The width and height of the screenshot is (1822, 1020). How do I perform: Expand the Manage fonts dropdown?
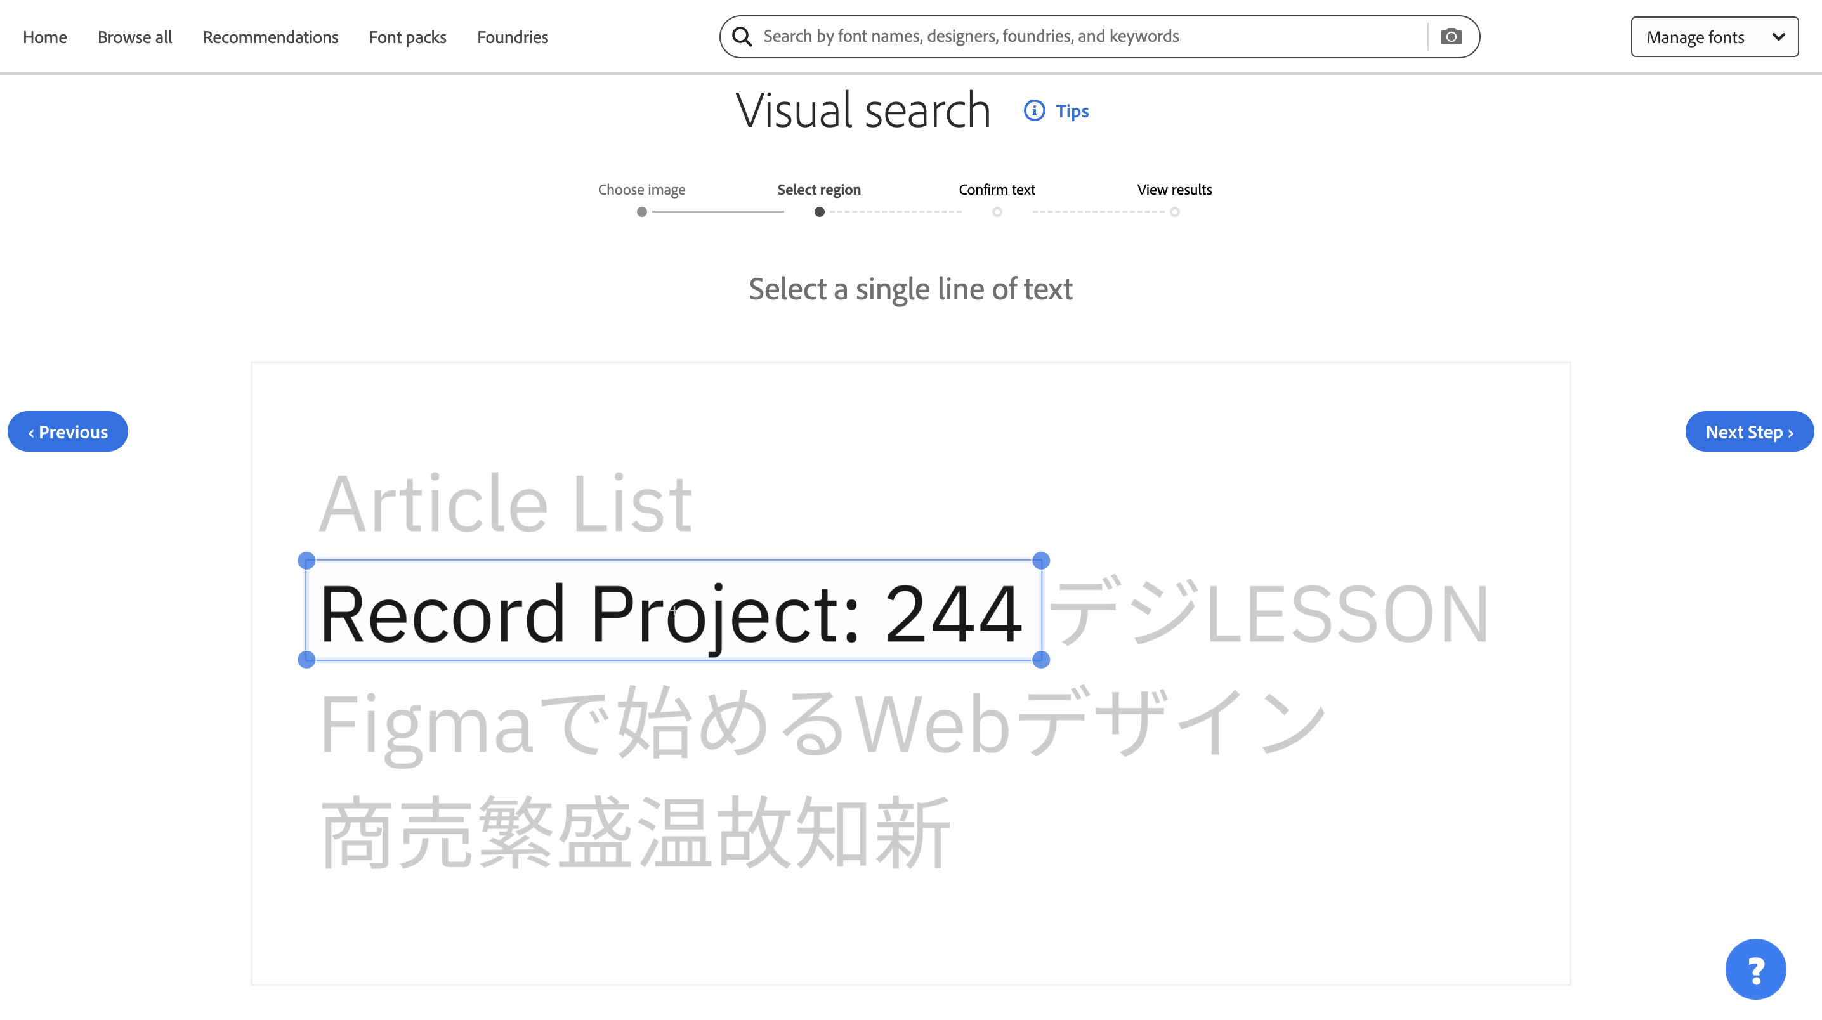1714,37
